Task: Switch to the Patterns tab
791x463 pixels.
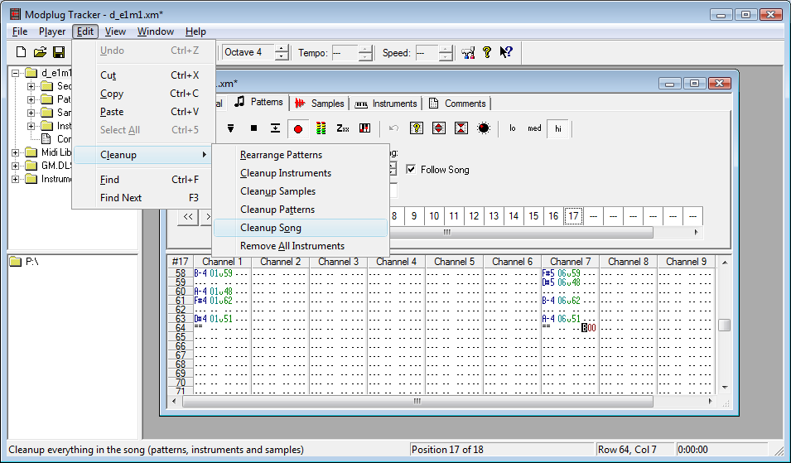Action: [x=258, y=103]
